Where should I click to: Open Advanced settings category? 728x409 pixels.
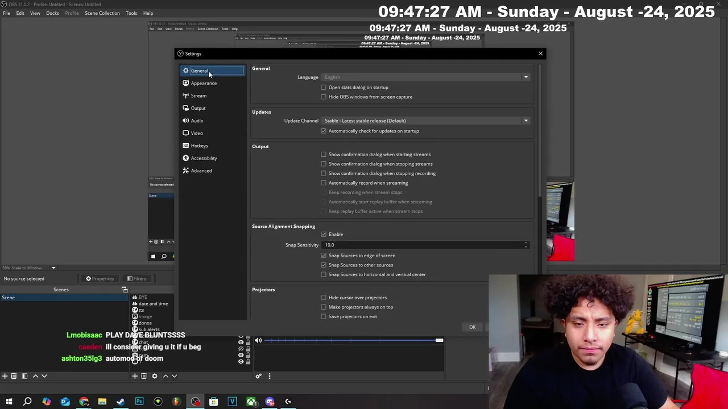[213, 170]
